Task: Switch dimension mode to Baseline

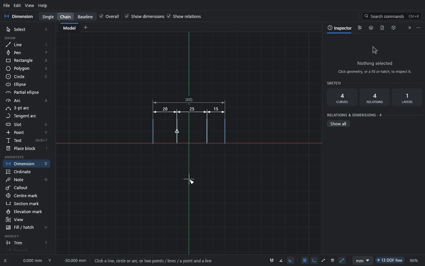Action: click(x=85, y=17)
